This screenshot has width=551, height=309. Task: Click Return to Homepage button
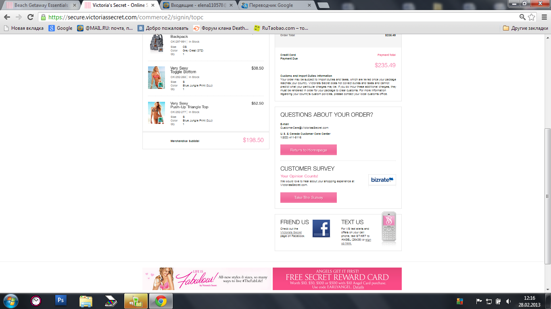(x=309, y=150)
